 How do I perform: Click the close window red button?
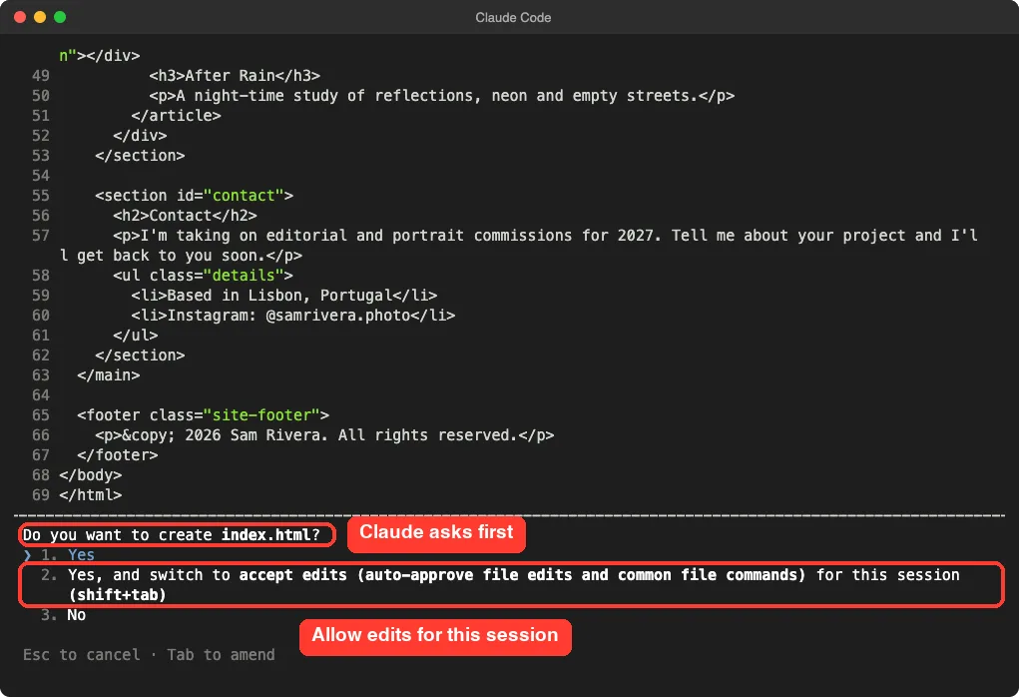20,17
